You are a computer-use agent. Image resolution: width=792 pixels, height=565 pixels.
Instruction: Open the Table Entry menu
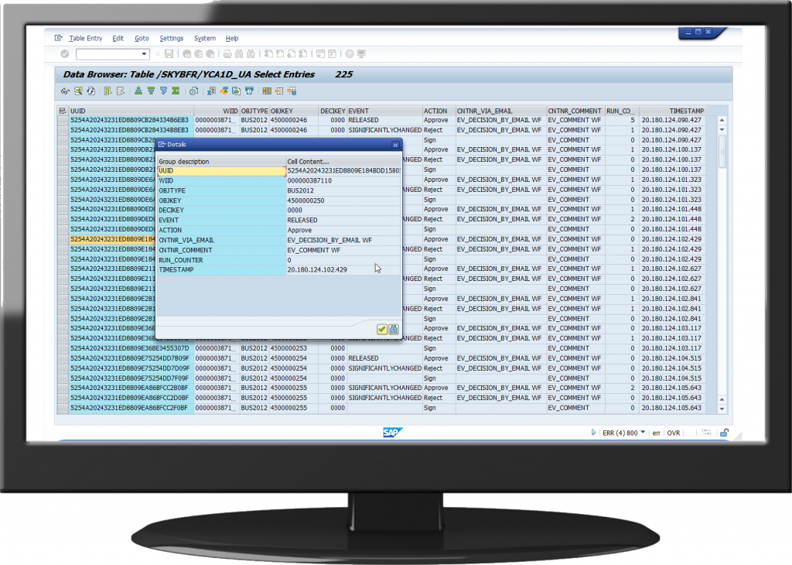85,39
